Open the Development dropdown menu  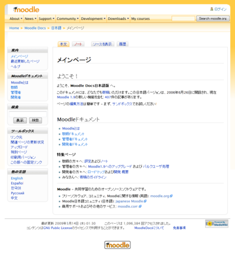click(93, 19)
